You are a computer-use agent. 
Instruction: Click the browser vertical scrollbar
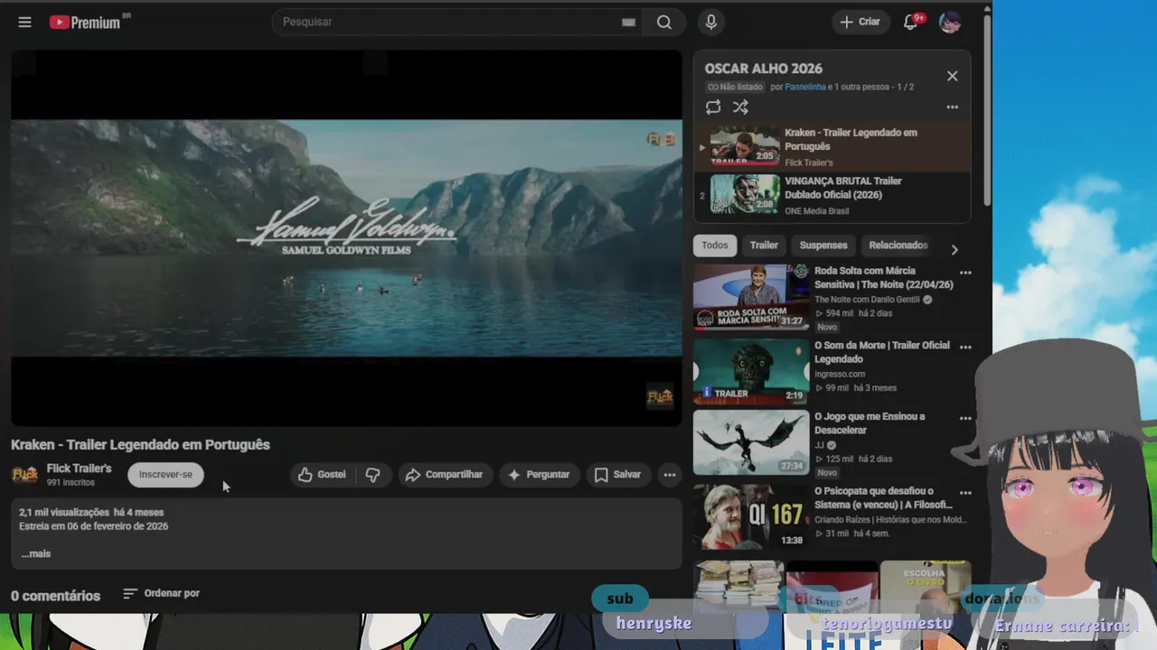point(987,108)
